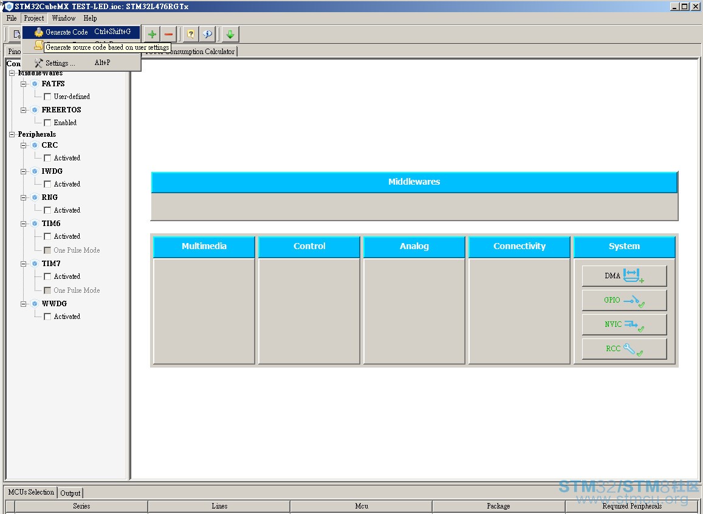Click the Multimedia category header

coord(204,247)
